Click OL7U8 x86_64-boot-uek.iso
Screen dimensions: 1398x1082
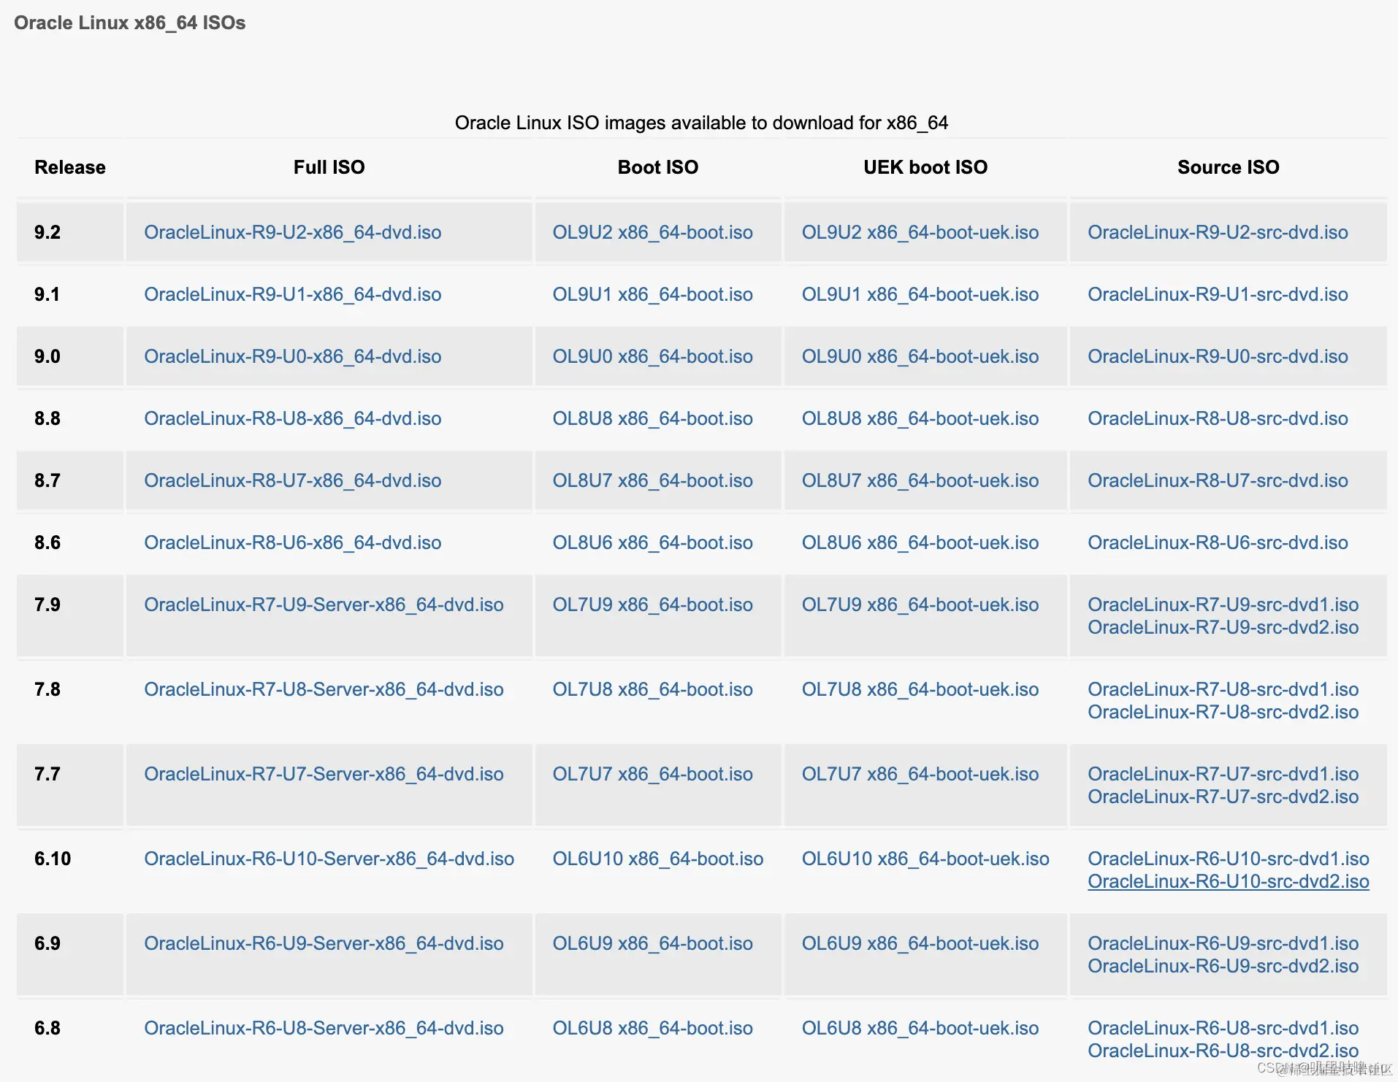[920, 689]
